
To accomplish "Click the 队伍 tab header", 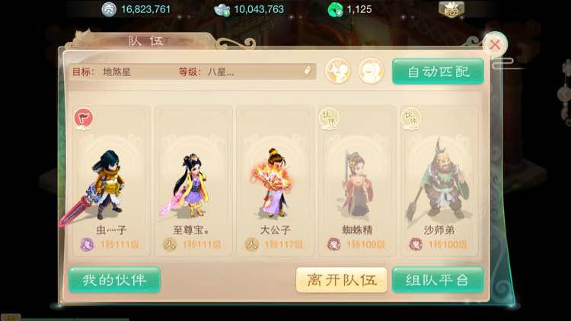I will (x=146, y=41).
